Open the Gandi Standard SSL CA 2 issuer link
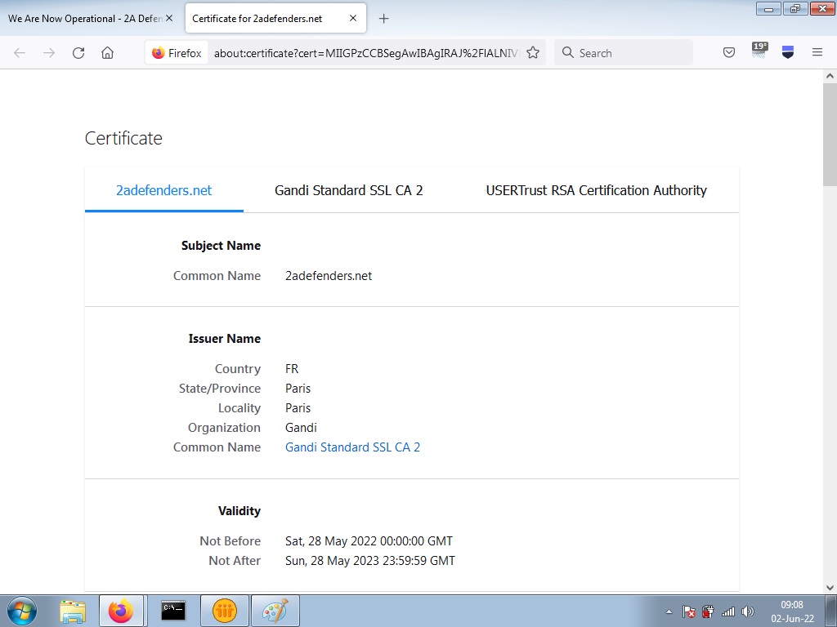The width and height of the screenshot is (837, 627). click(352, 447)
